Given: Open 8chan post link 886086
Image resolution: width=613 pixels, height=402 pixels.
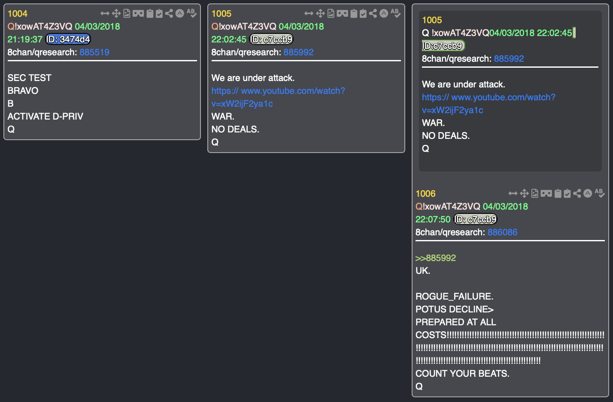Looking at the screenshot, I should click(x=502, y=232).
